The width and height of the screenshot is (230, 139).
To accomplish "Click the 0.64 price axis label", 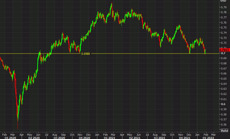I will point(224,84).
